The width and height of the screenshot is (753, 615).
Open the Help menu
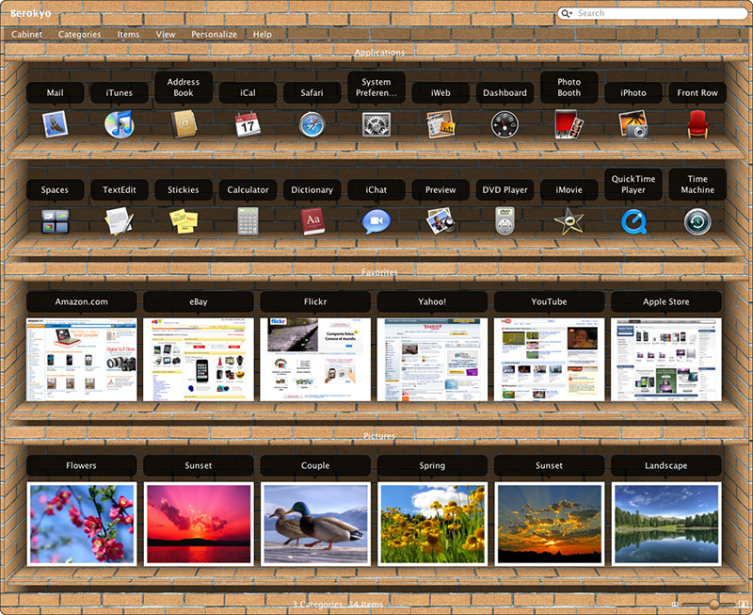(x=263, y=34)
